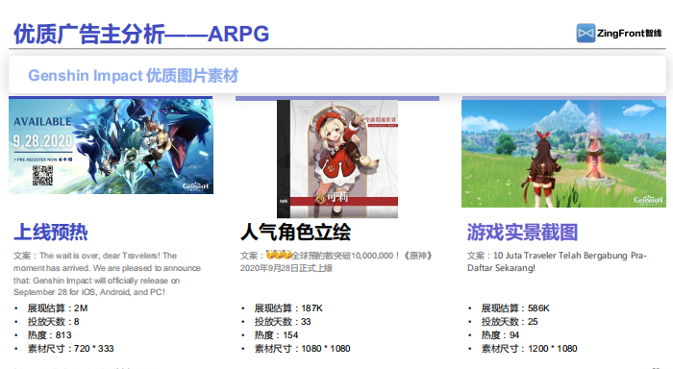This screenshot has height=369, width=673.
Task: Select the 投放天数：33 line
Action: coord(283,321)
